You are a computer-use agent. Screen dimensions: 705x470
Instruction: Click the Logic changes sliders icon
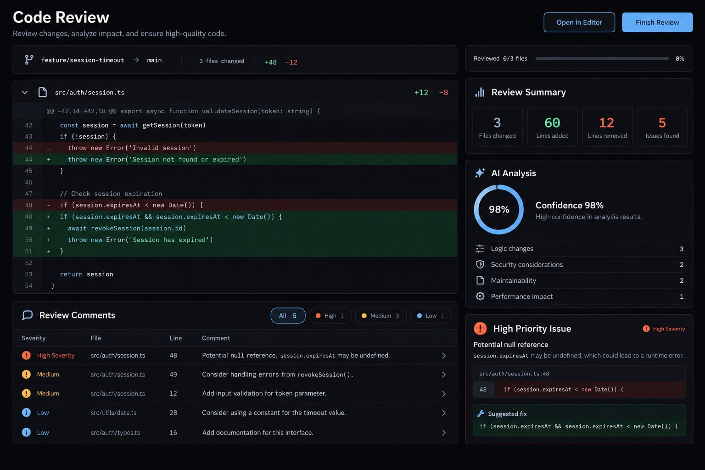(x=480, y=249)
